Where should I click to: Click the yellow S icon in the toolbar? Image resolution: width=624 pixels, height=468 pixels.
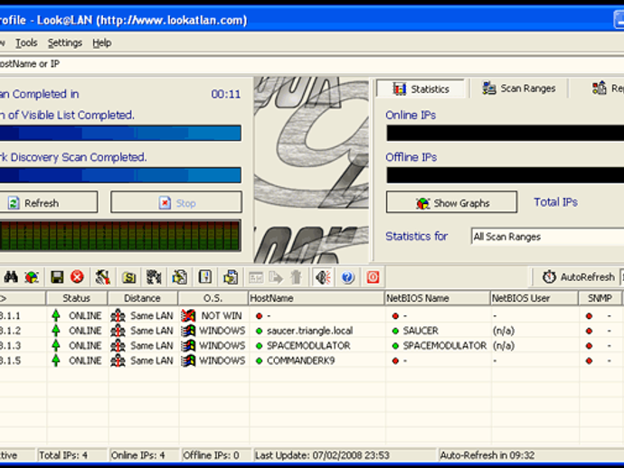128,276
